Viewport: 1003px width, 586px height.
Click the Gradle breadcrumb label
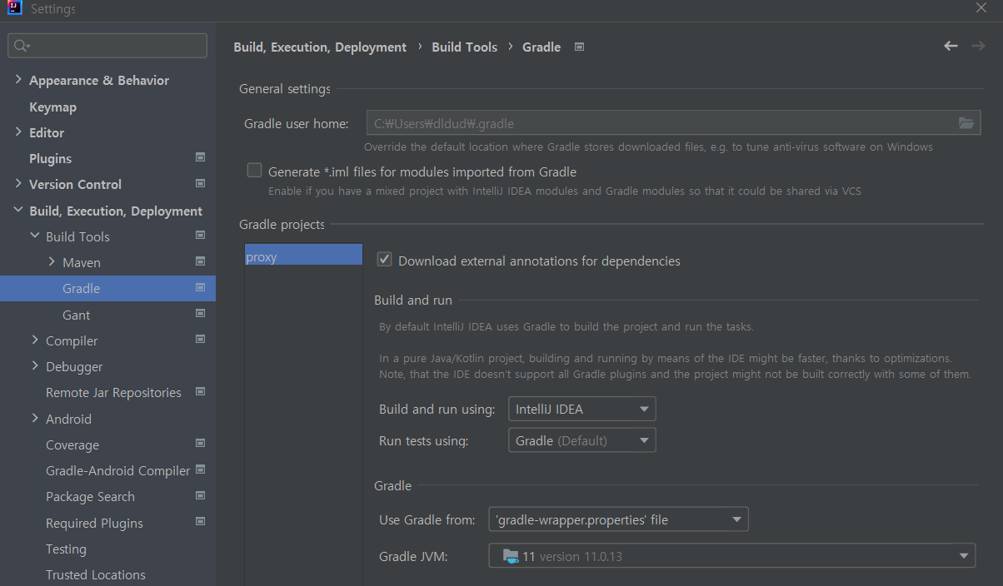pyautogui.click(x=541, y=47)
